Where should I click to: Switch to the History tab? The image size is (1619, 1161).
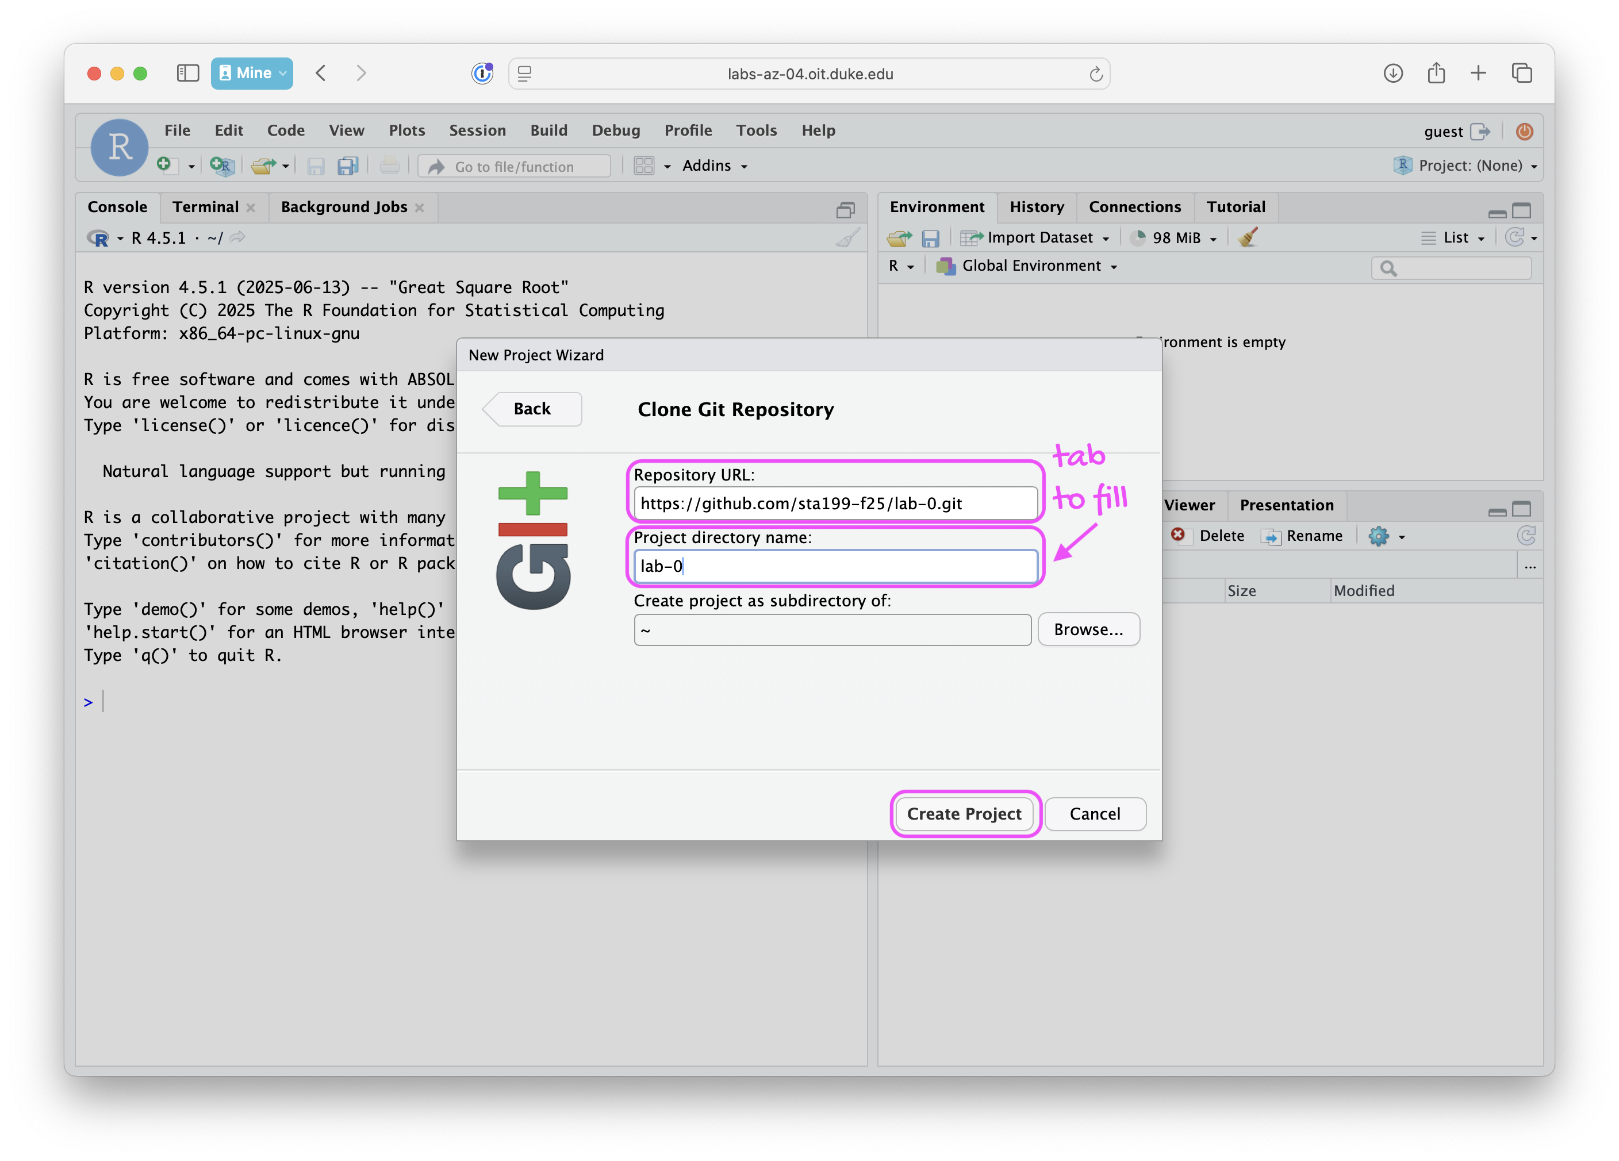tap(1037, 207)
